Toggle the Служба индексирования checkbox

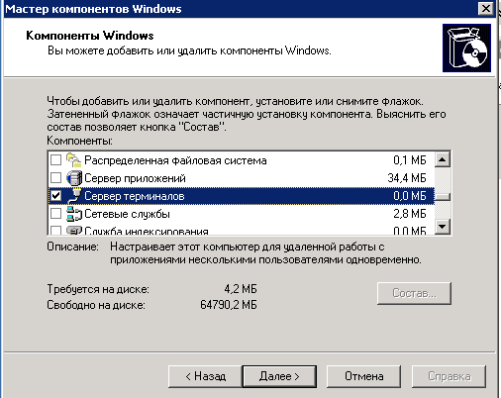point(55,230)
